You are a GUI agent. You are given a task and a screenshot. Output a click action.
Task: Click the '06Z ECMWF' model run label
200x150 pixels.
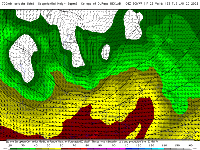pos(134,4)
